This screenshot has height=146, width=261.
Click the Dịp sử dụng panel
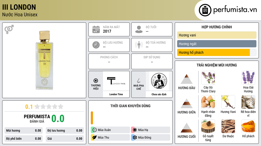point(152,61)
